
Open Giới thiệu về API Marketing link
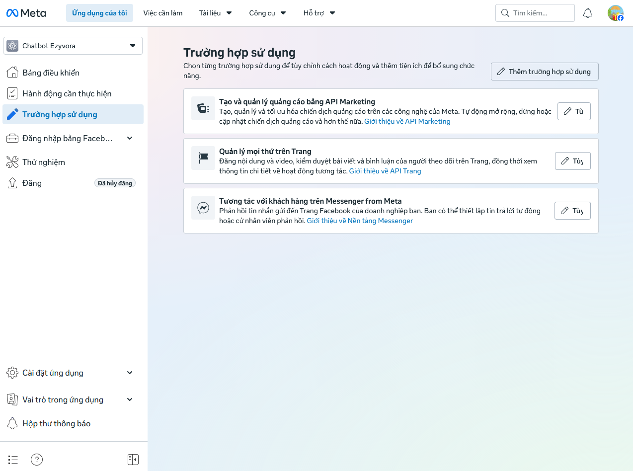(x=407, y=121)
